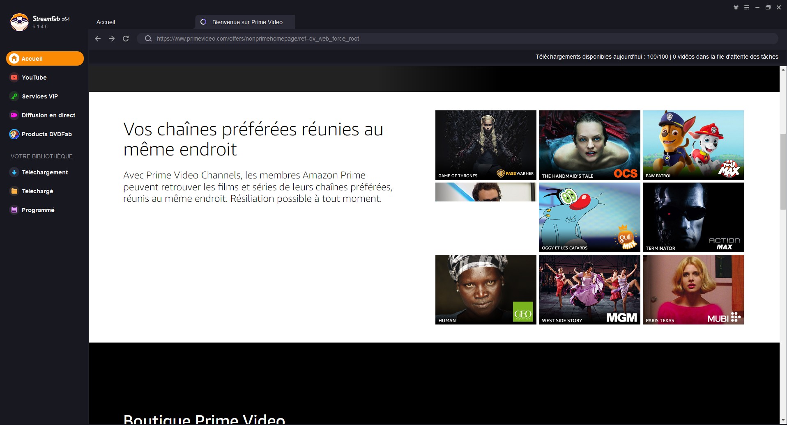The image size is (787, 425).
Task: Click the Téléchargements disponibles status text
Action: 657,57
